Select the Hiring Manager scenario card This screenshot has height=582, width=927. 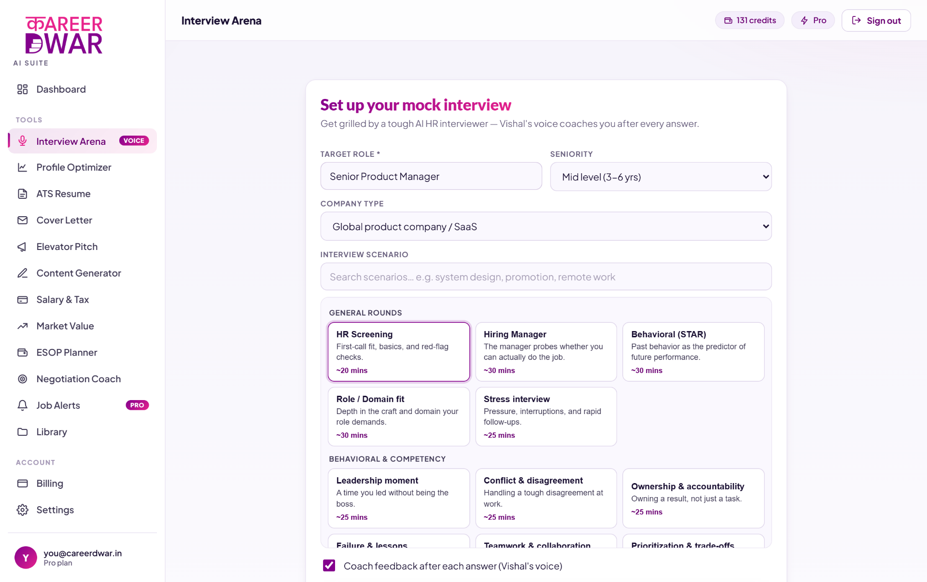click(546, 352)
